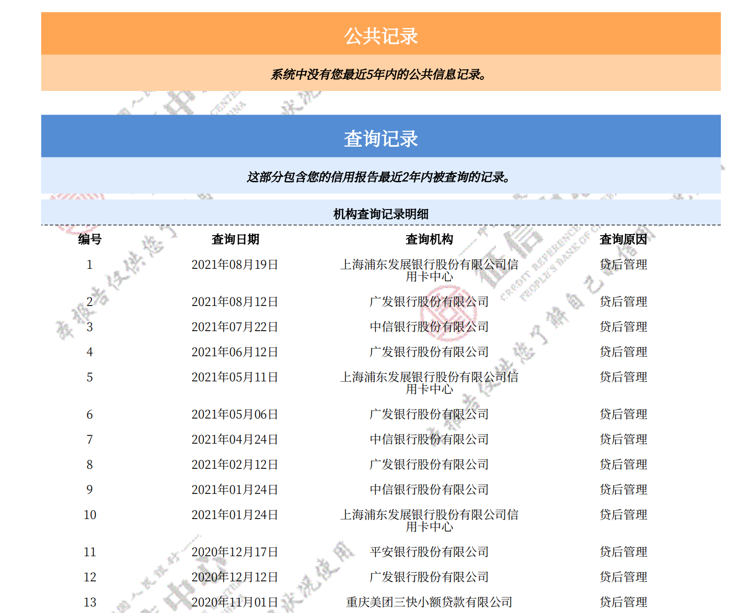748x613 pixels.
Task: Select the date 2021年05月11日 in row 5
Action: point(235,377)
